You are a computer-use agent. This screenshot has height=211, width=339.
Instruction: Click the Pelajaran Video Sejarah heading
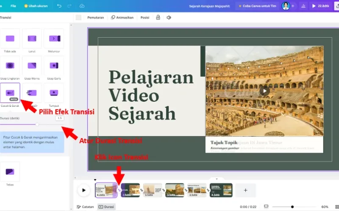click(151, 96)
